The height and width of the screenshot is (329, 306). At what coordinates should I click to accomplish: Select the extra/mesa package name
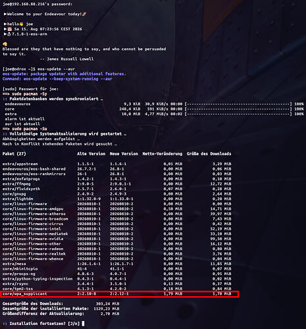pos(14,264)
